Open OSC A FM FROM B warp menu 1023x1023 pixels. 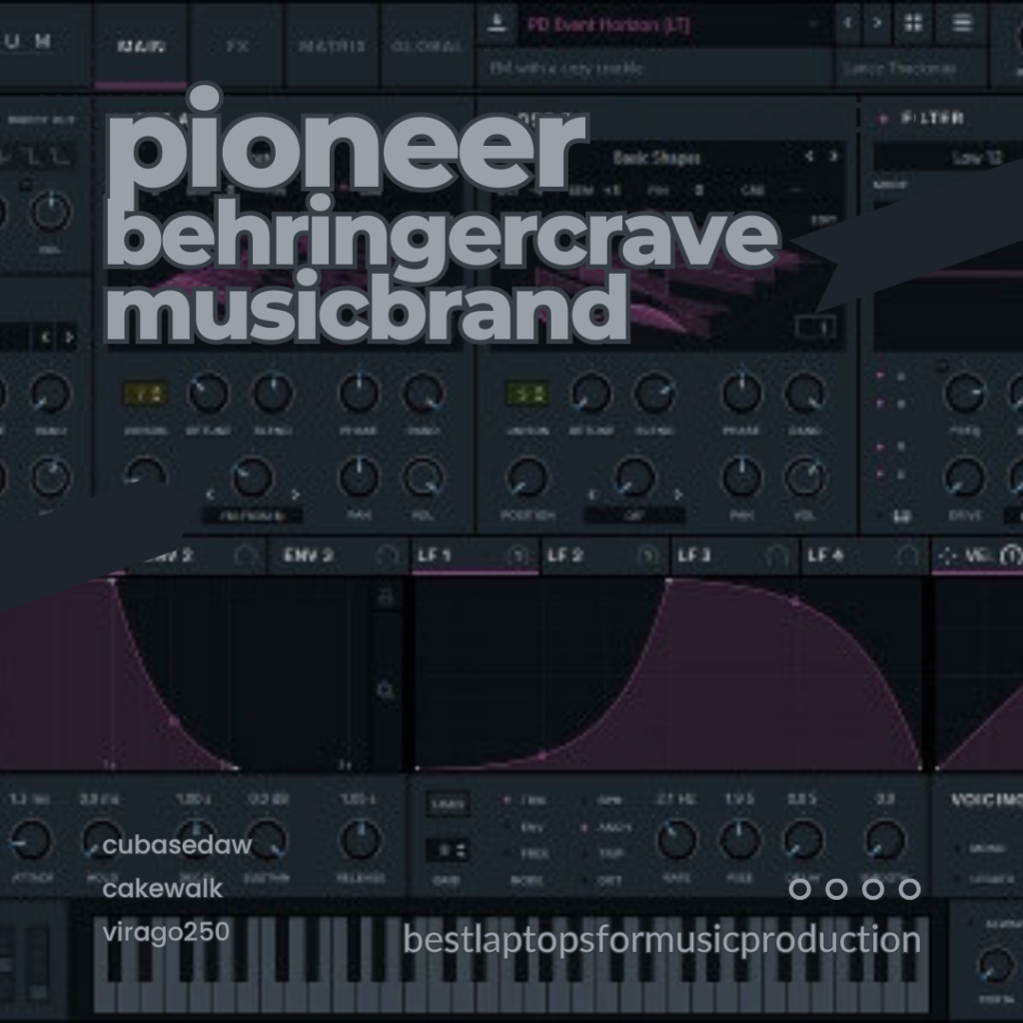point(252,515)
